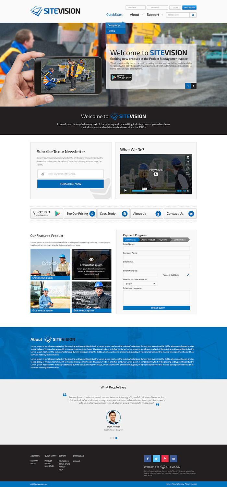Click the paper plane icon in newsletter field
227x487 pixels.
coord(42,174)
